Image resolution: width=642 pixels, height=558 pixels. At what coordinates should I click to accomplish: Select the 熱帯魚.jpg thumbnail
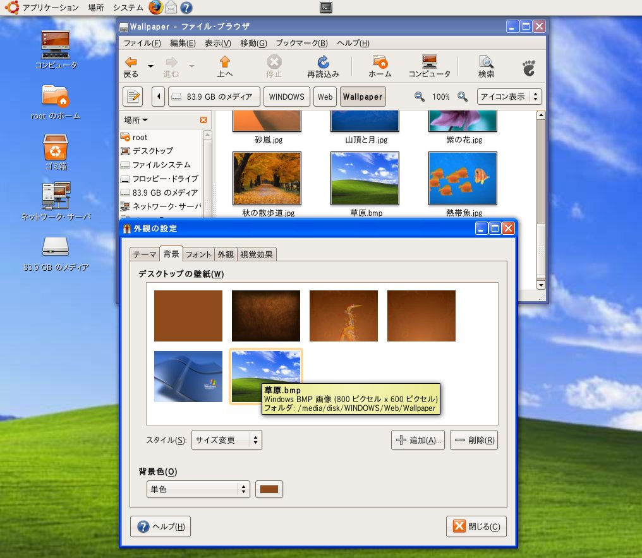(463, 179)
